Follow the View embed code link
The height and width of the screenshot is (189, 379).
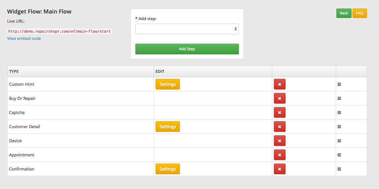click(24, 38)
